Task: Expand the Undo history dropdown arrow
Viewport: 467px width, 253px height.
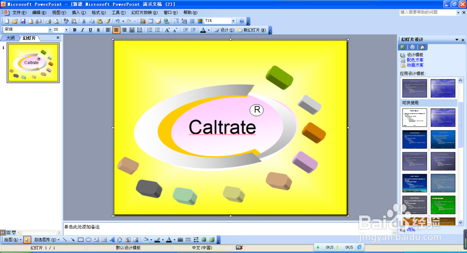Action: pyautogui.click(x=123, y=21)
